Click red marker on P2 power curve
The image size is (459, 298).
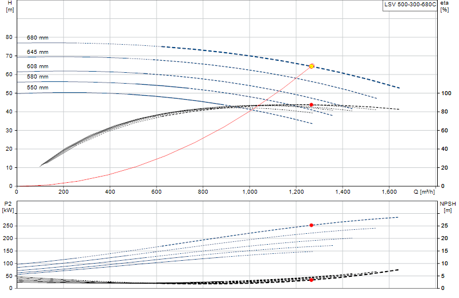(311, 225)
